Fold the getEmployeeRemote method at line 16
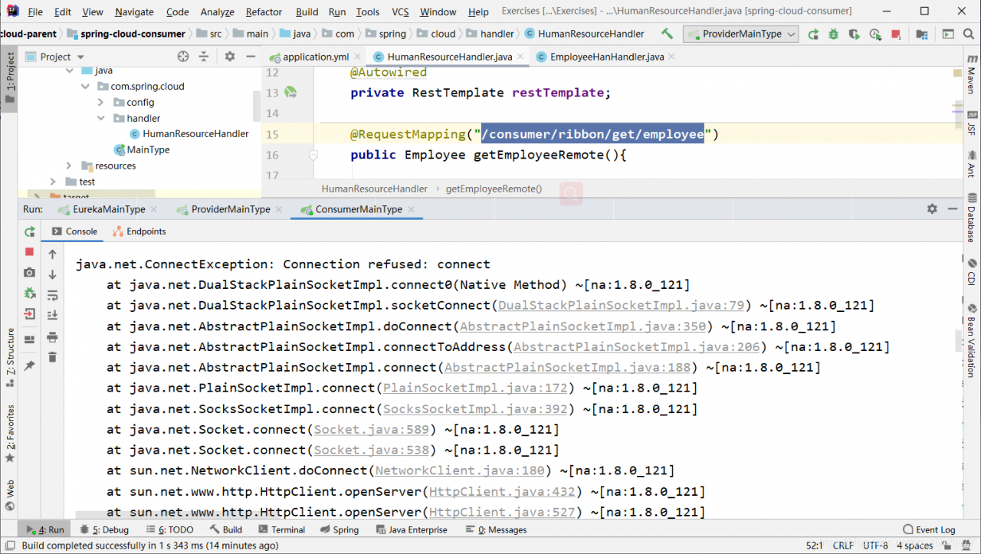The width and height of the screenshot is (981, 554). tap(313, 155)
